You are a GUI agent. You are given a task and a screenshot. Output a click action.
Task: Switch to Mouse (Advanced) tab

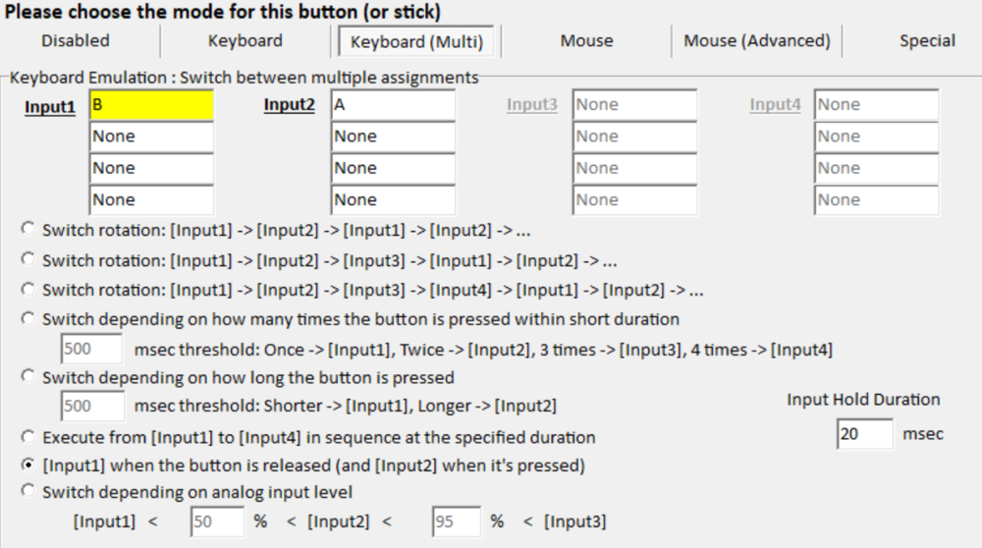[x=756, y=41]
